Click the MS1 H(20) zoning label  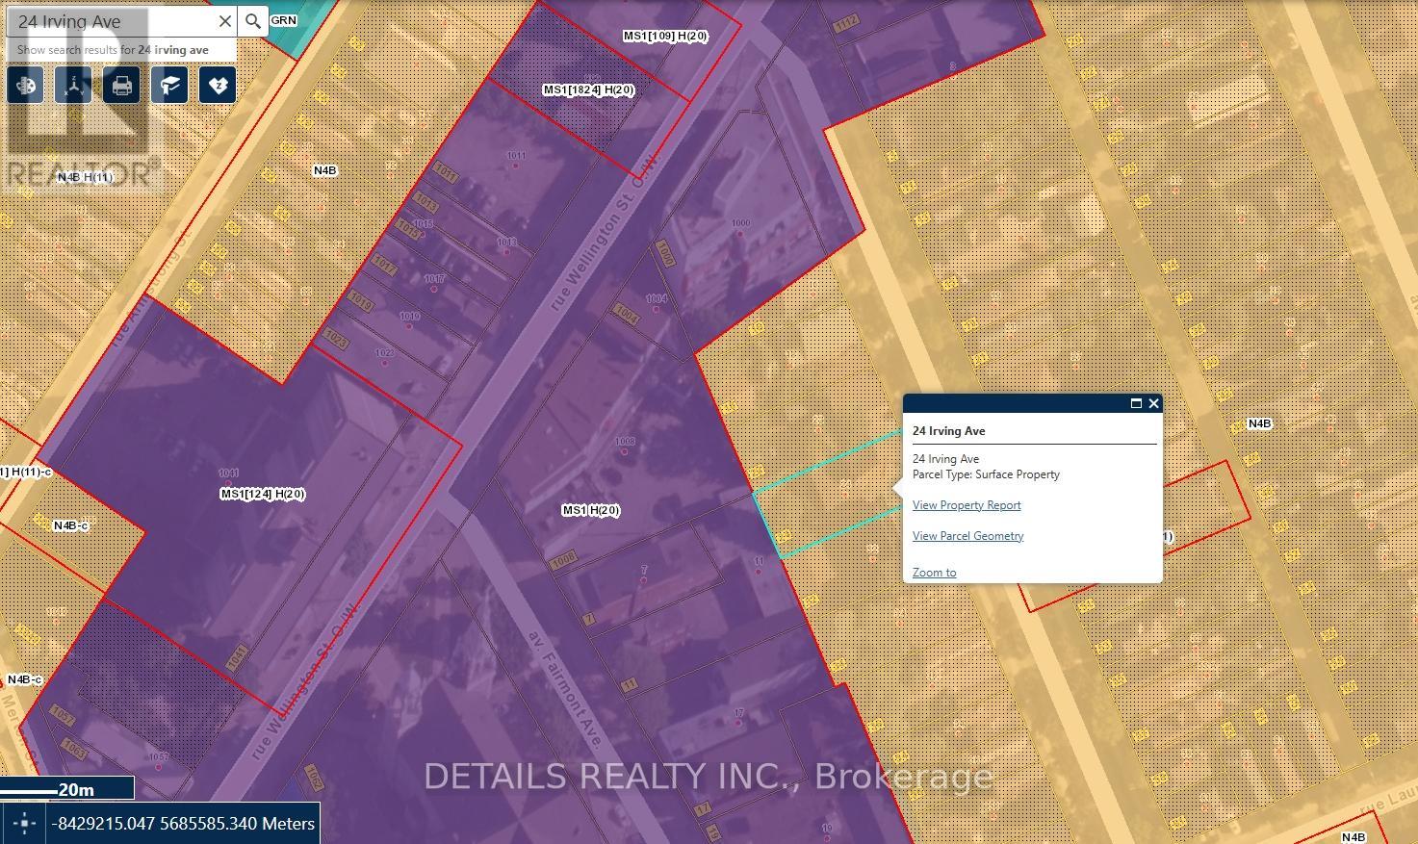[590, 510]
